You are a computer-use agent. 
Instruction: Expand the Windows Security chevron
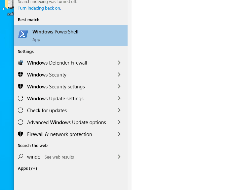[119, 74]
